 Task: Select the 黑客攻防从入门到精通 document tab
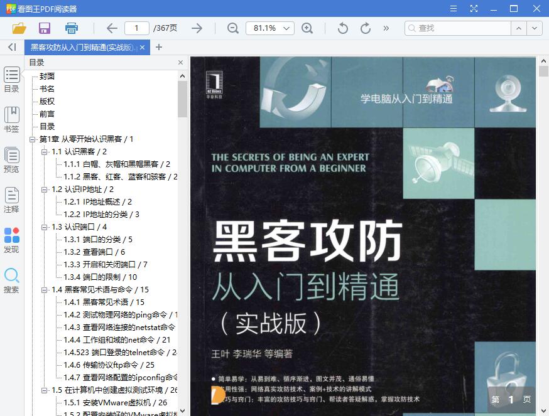[82, 47]
